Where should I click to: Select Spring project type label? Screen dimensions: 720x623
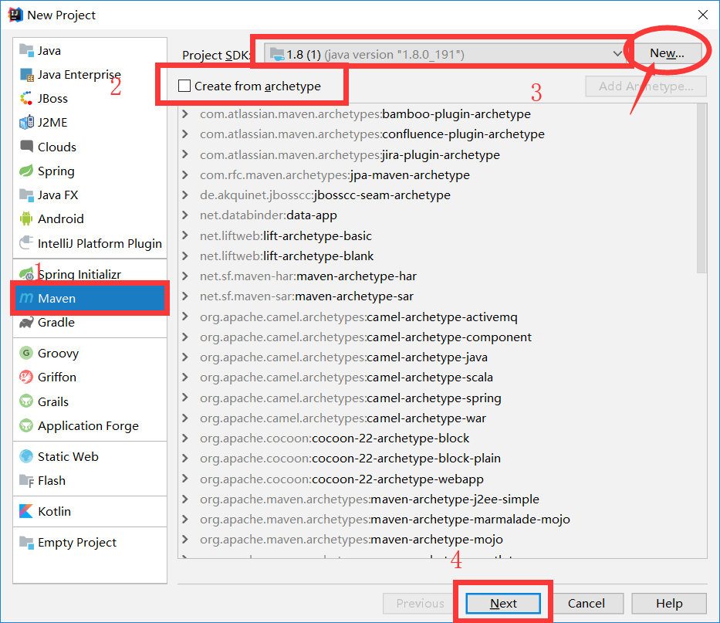[56, 171]
